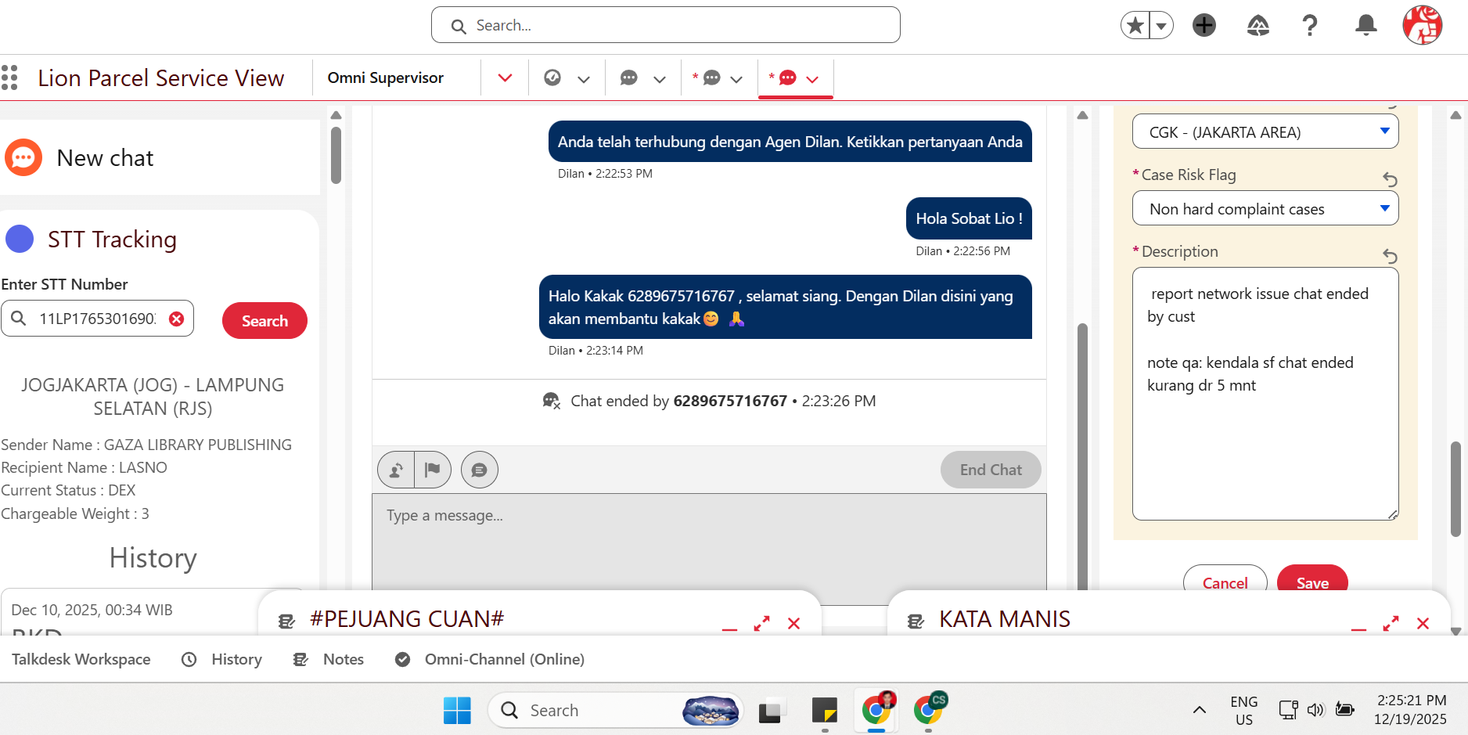This screenshot has height=735, width=1468.
Task: Click the "Hola Sobat Lio !" message
Action: coord(969,218)
